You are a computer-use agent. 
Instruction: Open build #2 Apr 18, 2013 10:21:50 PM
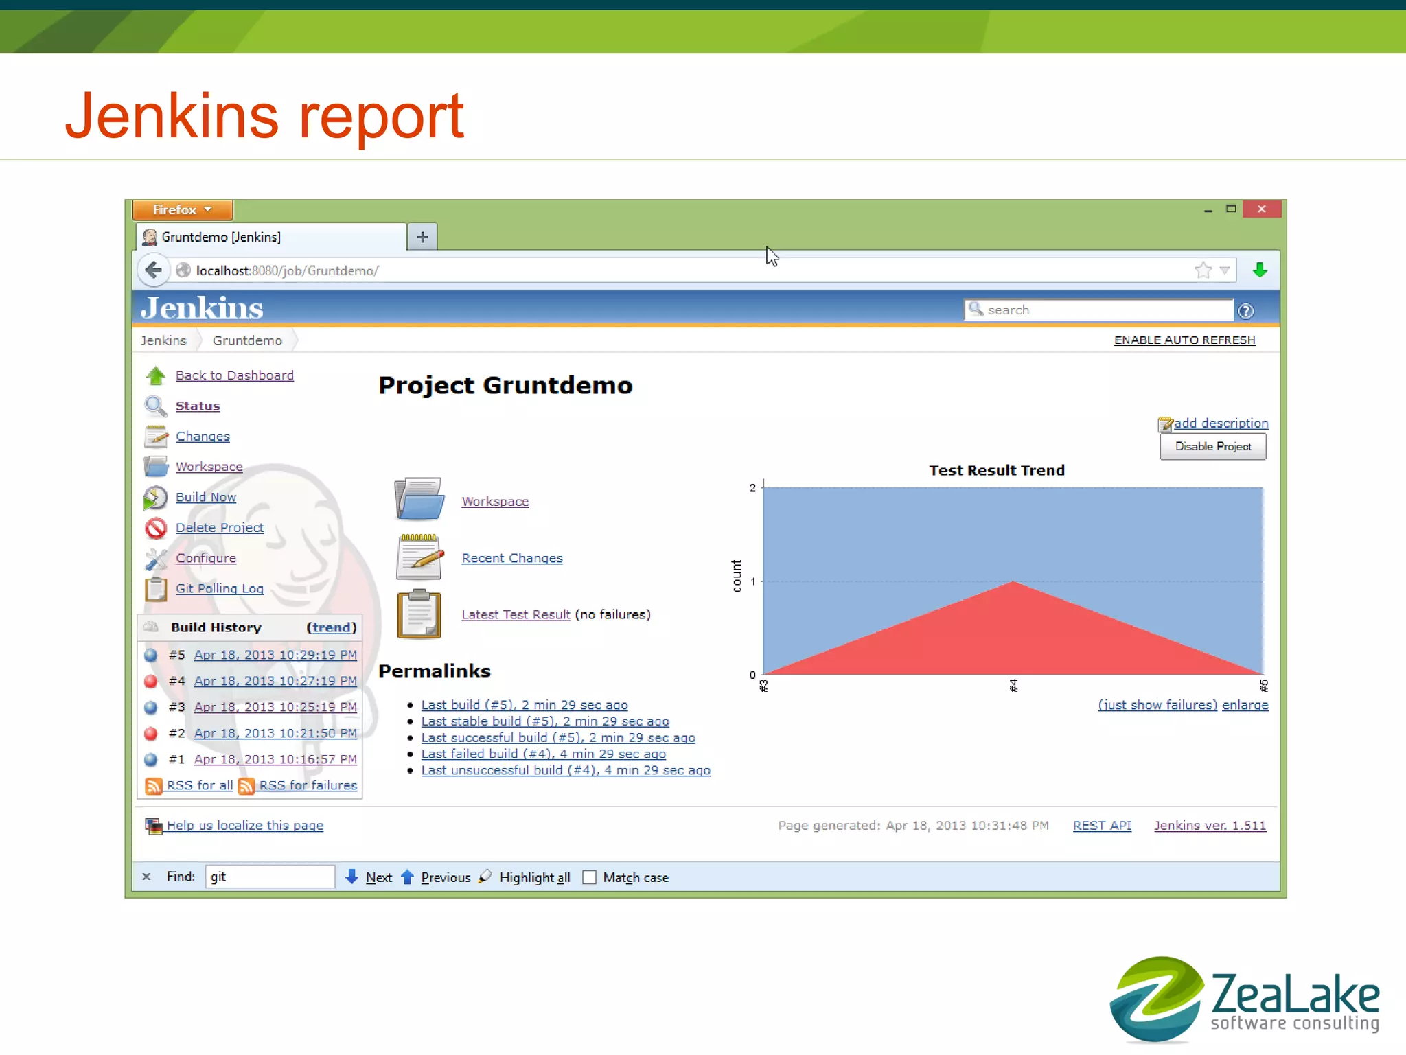tap(275, 733)
